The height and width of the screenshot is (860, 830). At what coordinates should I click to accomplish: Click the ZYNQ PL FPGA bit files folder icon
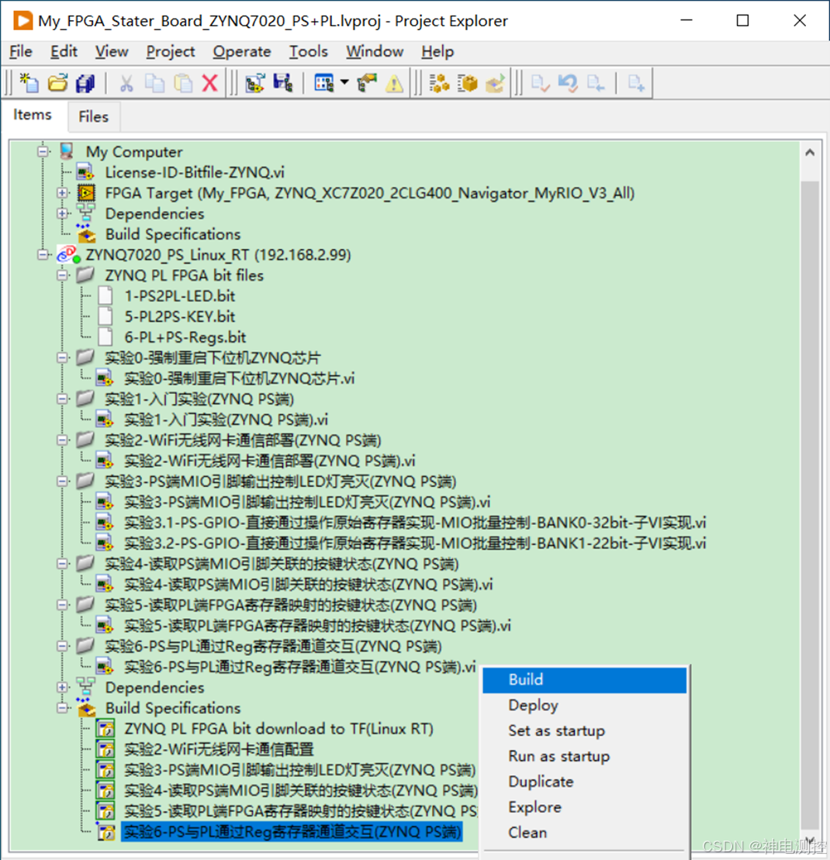tap(85, 275)
